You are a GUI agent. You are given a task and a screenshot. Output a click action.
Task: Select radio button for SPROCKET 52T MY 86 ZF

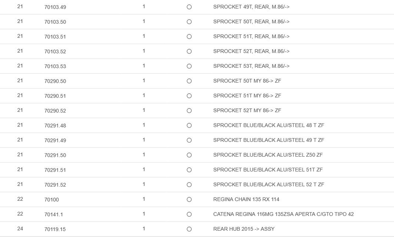click(189, 111)
